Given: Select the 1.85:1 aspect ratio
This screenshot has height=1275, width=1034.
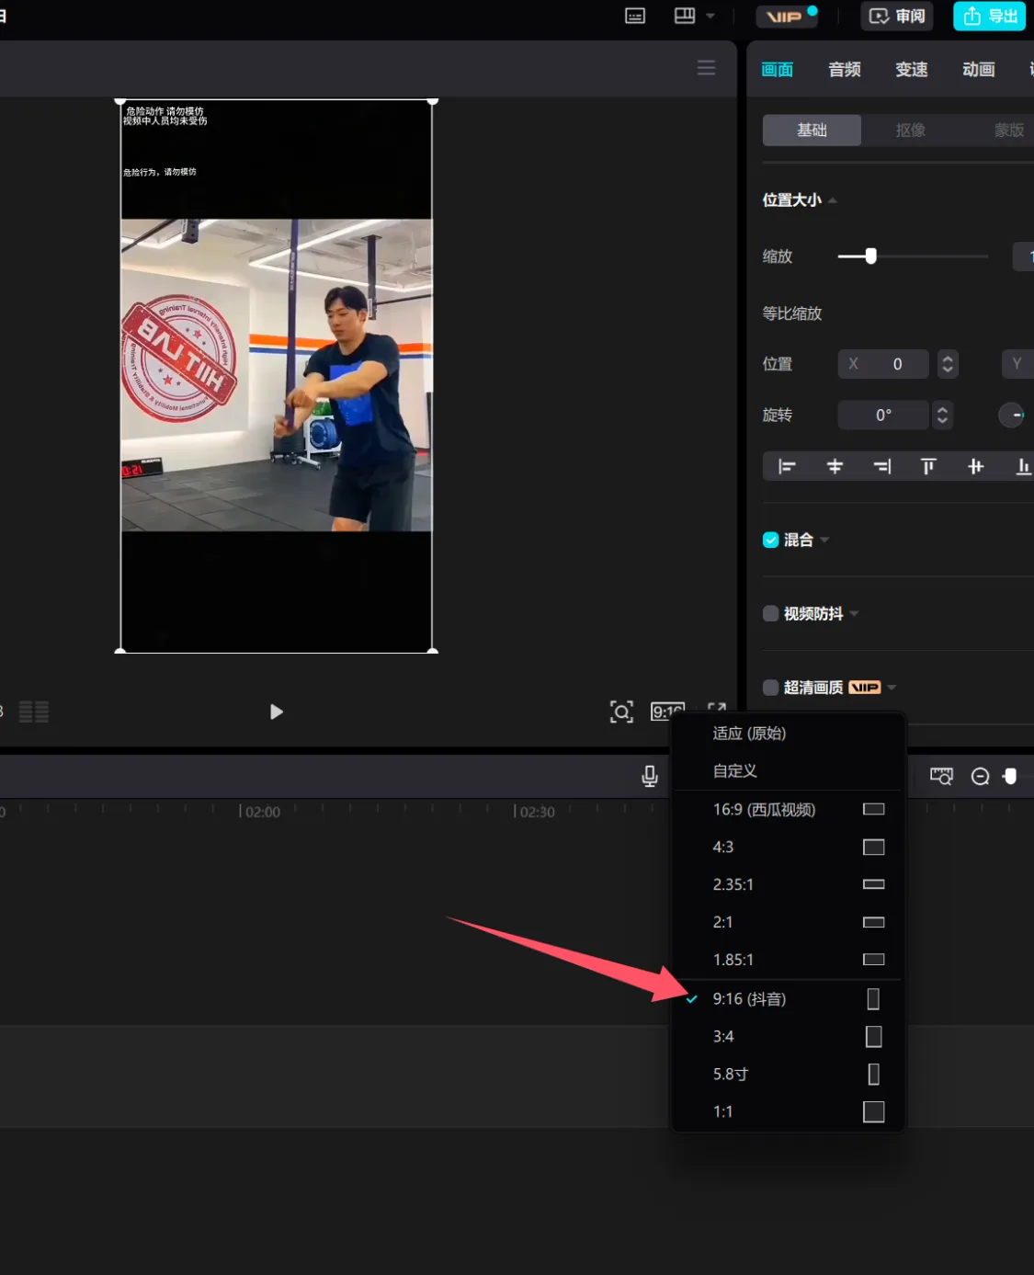Looking at the screenshot, I should (x=789, y=961).
